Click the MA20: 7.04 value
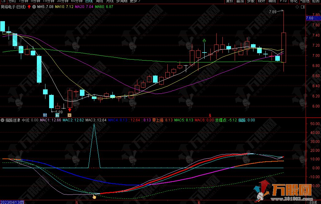The height and width of the screenshot is (204, 321). pos(84,7)
